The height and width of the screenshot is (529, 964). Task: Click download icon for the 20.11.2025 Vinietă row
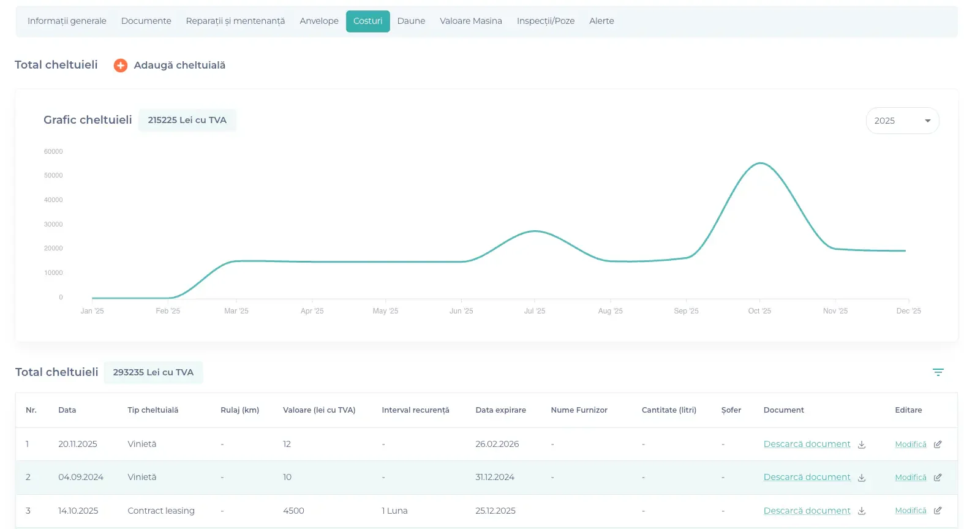point(862,445)
